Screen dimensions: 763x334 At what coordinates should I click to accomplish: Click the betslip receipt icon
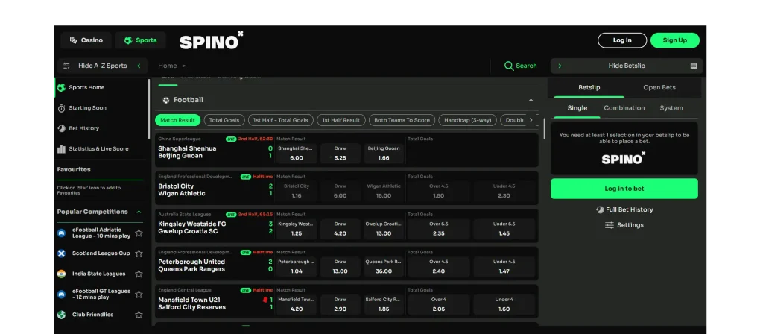click(694, 66)
